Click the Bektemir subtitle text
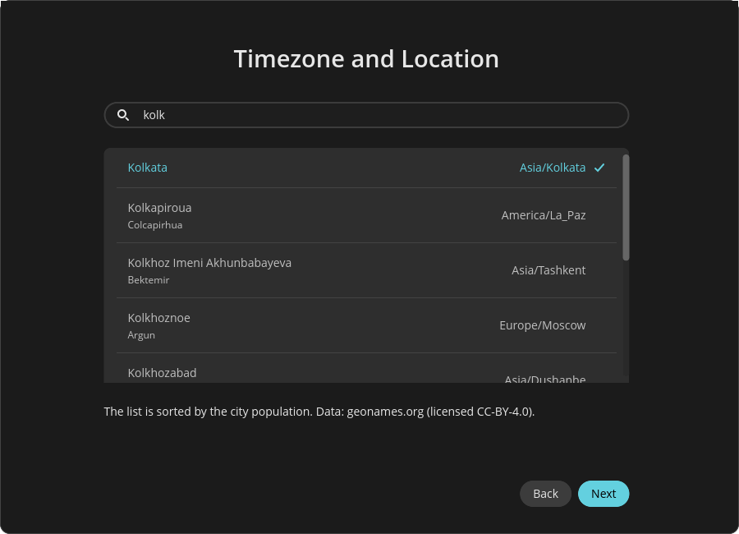The image size is (739, 534). (x=149, y=280)
